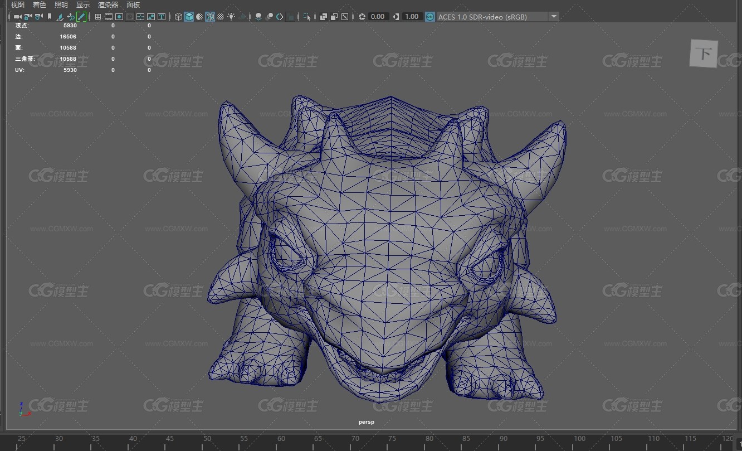Toggle 2D Pan/Zoom icon
The width and height of the screenshot is (742, 451).
click(x=71, y=17)
